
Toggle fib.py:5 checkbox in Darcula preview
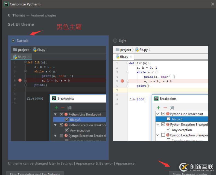point(67,119)
